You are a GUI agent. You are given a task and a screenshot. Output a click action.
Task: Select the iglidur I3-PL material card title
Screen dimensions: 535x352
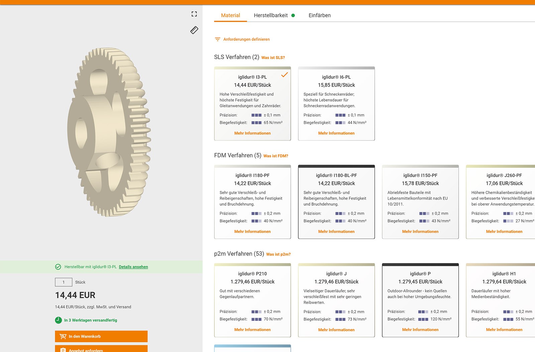pyautogui.click(x=252, y=77)
